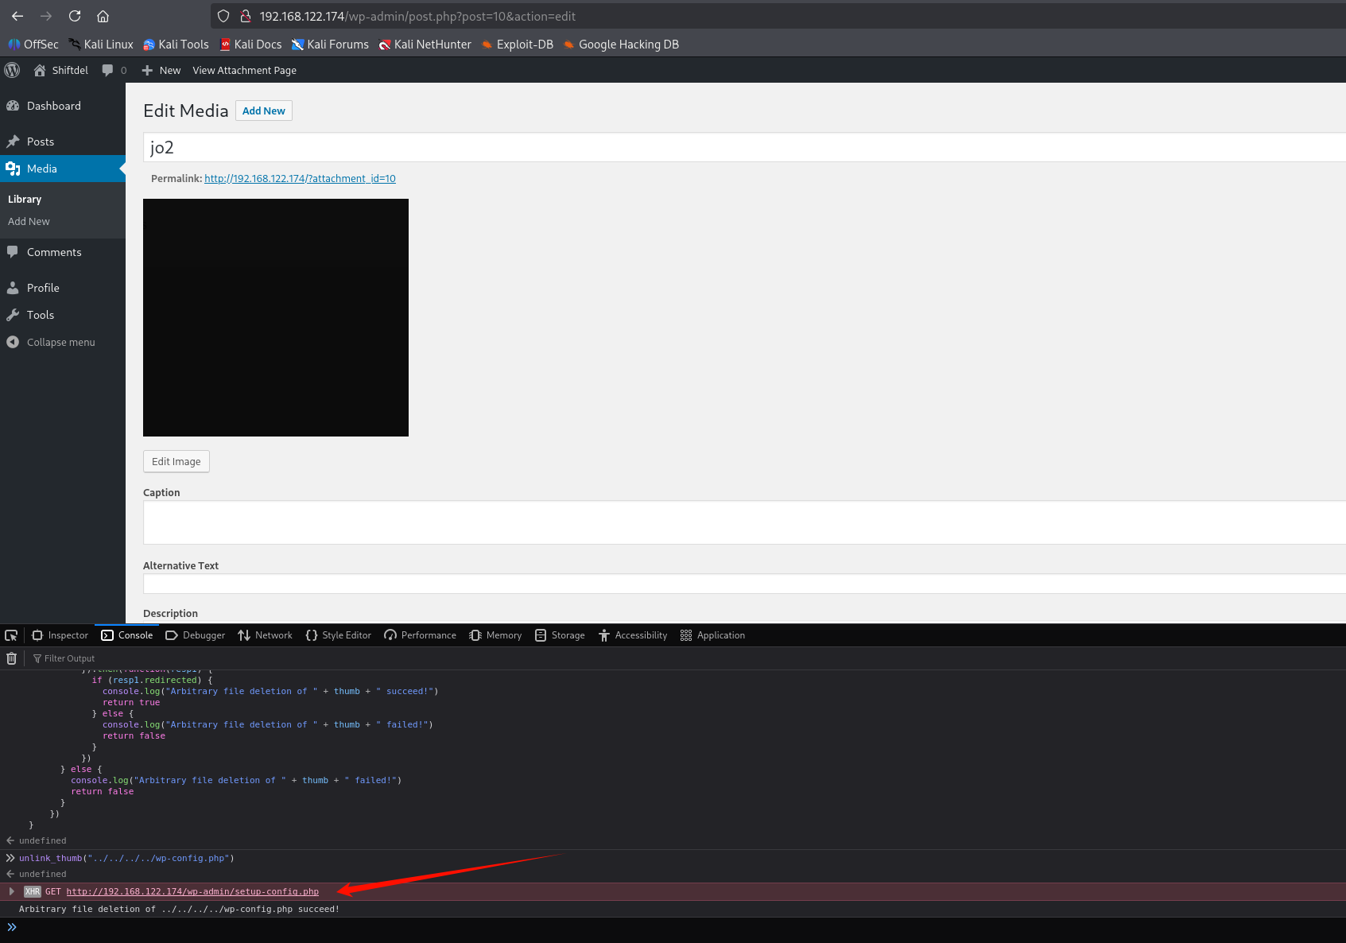Click the Alternative Text field
This screenshot has width=1346, height=943.
(x=744, y=584)
